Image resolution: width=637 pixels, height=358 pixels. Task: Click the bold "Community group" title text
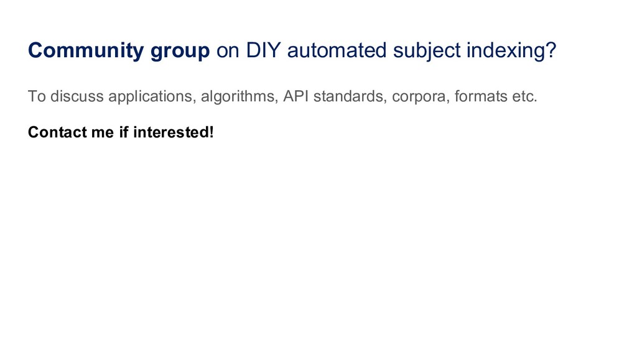pyautogui.click(x=119, y=51)
